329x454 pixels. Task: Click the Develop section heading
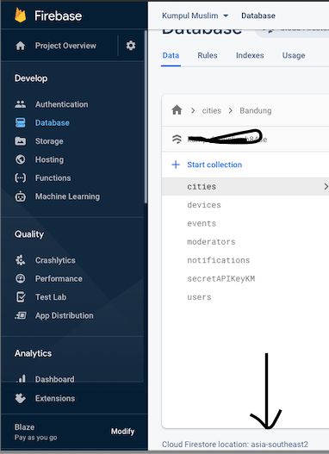[x=31, y=78]
